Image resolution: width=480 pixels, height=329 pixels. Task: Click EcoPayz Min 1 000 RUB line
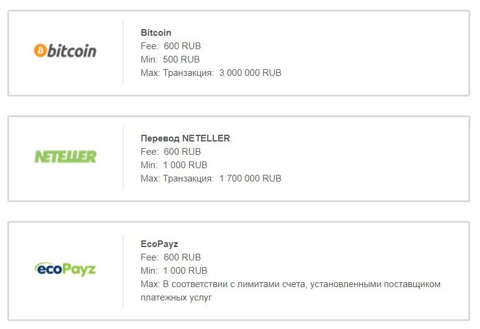(x=174, y=271)
